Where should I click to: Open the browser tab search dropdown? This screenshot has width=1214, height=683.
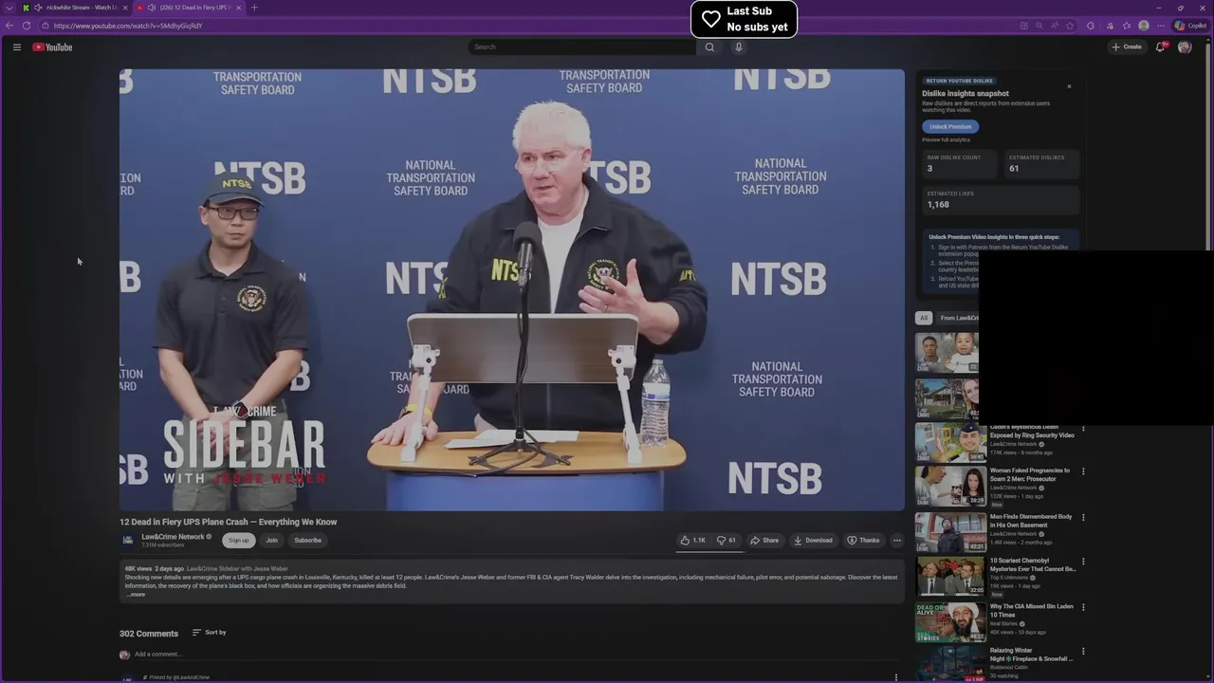pos(9,8)
